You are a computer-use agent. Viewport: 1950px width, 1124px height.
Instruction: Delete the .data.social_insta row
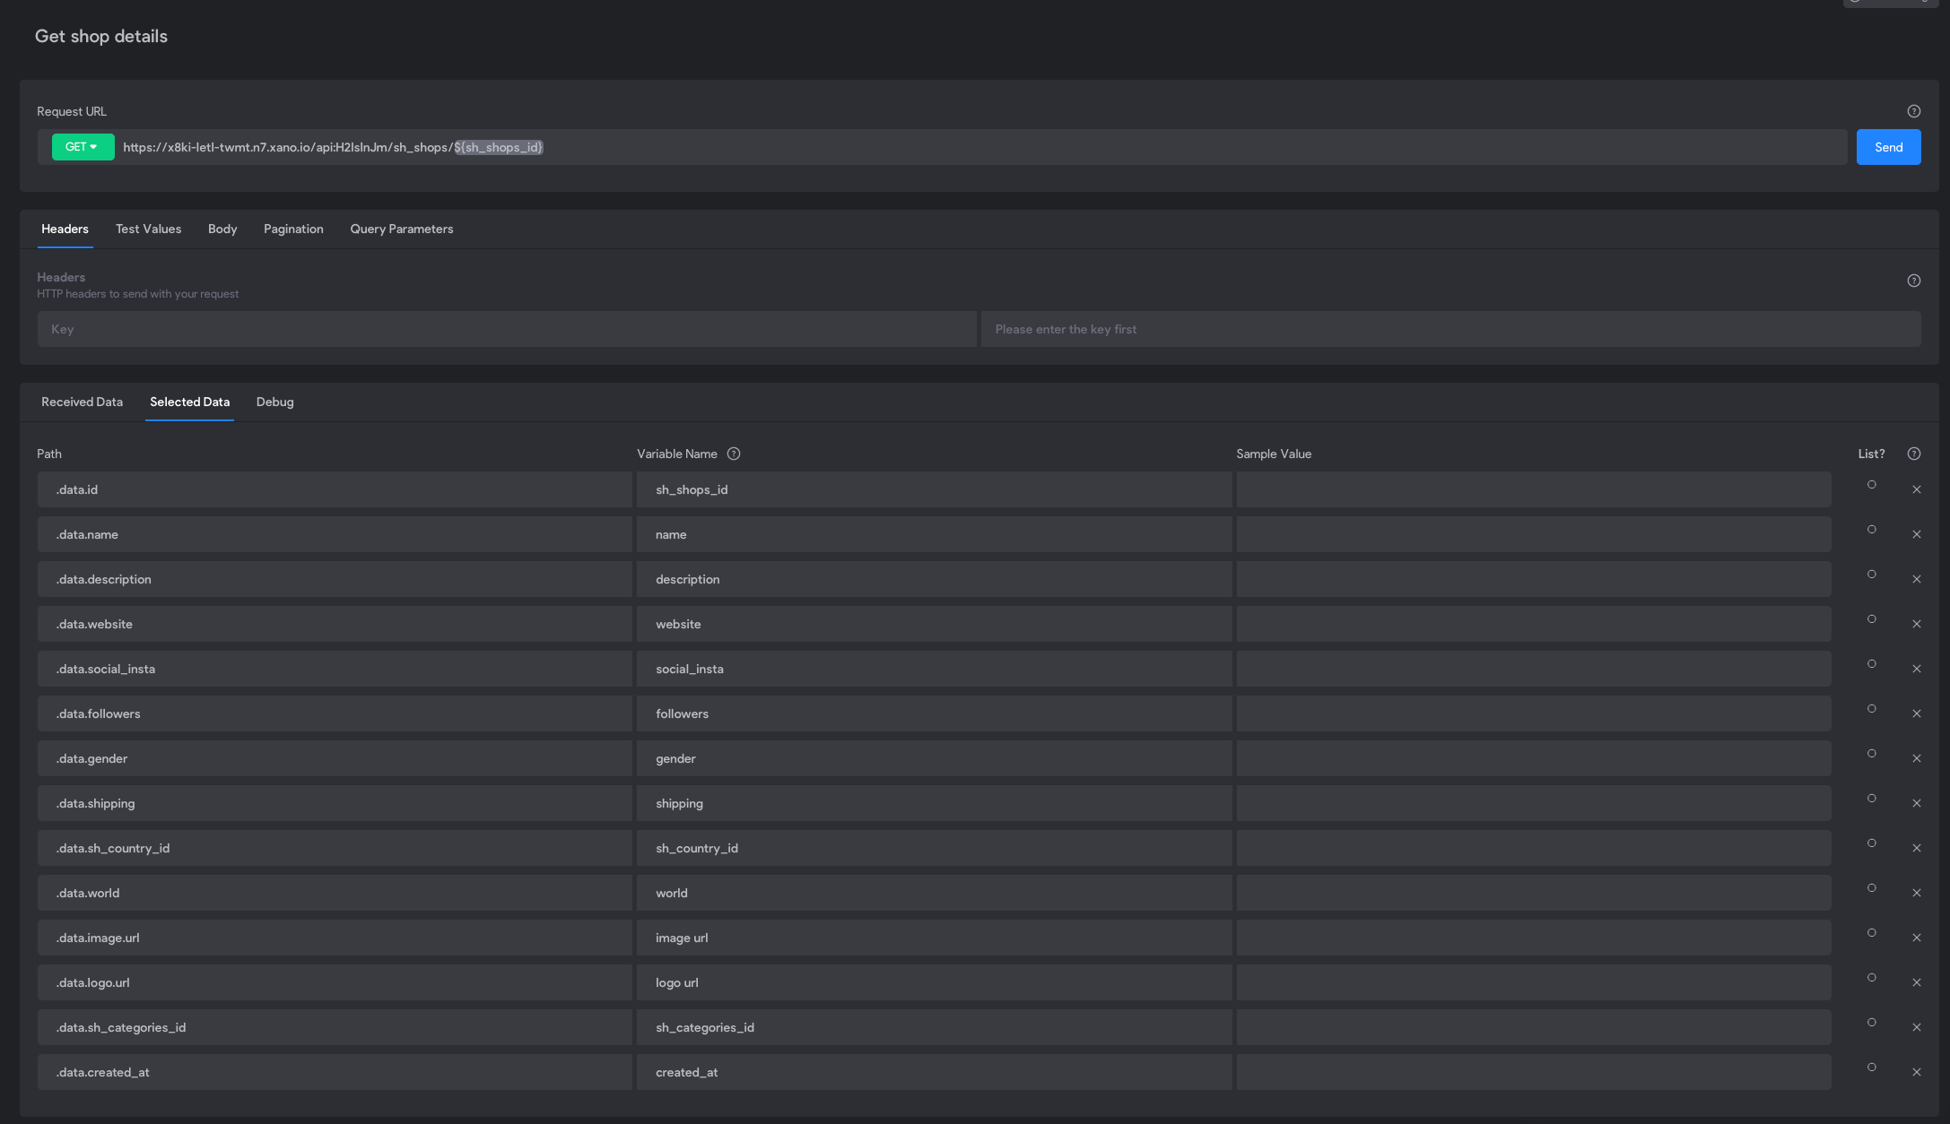point(1916,669)
